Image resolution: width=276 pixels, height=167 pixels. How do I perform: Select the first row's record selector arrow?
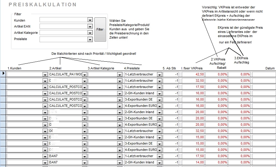pyautogui.click(x=3, y=74)
